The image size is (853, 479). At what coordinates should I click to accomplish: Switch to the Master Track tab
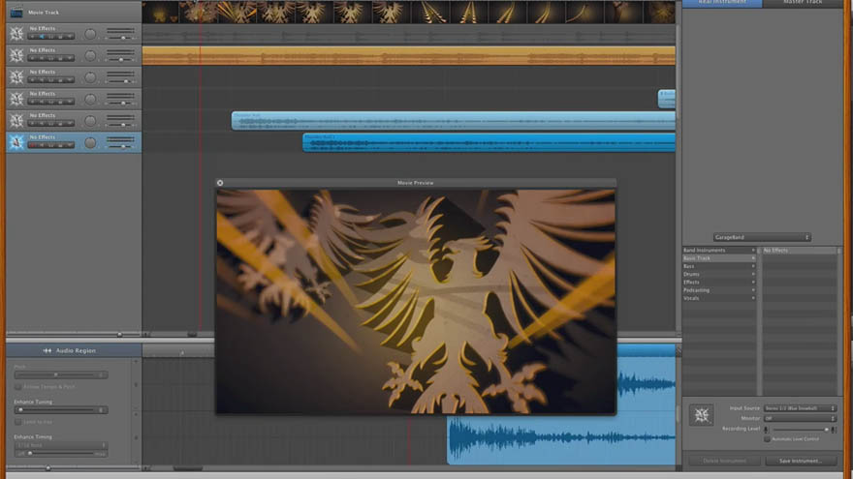(803, 3)
